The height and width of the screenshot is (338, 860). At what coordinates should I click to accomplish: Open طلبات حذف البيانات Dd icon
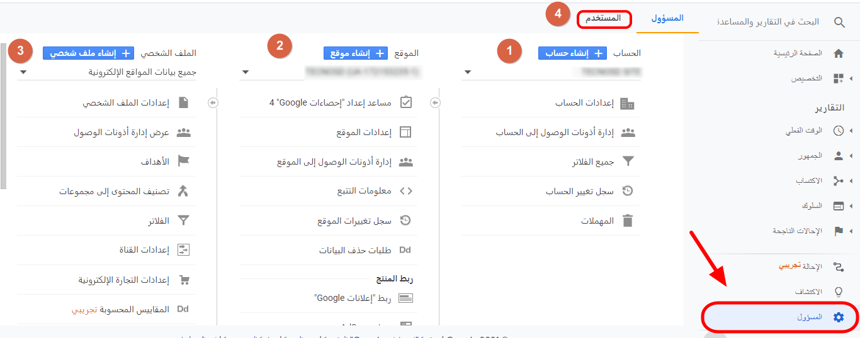(x=405, y=250)
